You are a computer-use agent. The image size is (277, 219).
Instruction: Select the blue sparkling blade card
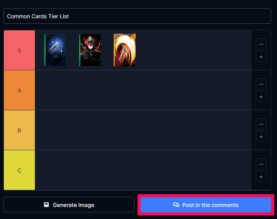pos(55,50)
